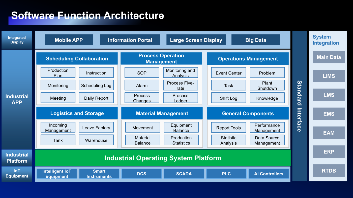The width and height of the screenshot is (353, 198).
Task: Click the Plant Shutdown item
Action: click(267, 85)
